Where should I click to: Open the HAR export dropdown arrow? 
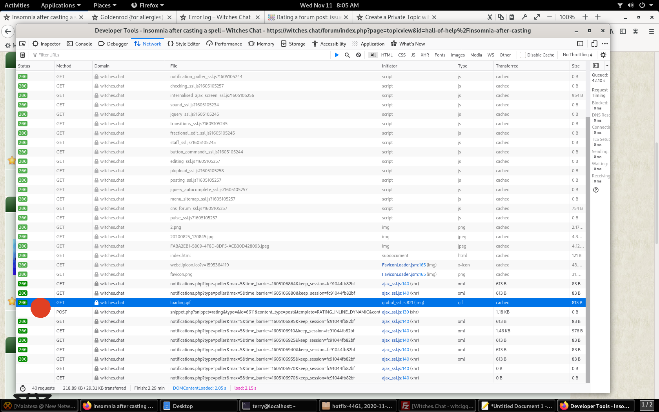coord(606,66)
